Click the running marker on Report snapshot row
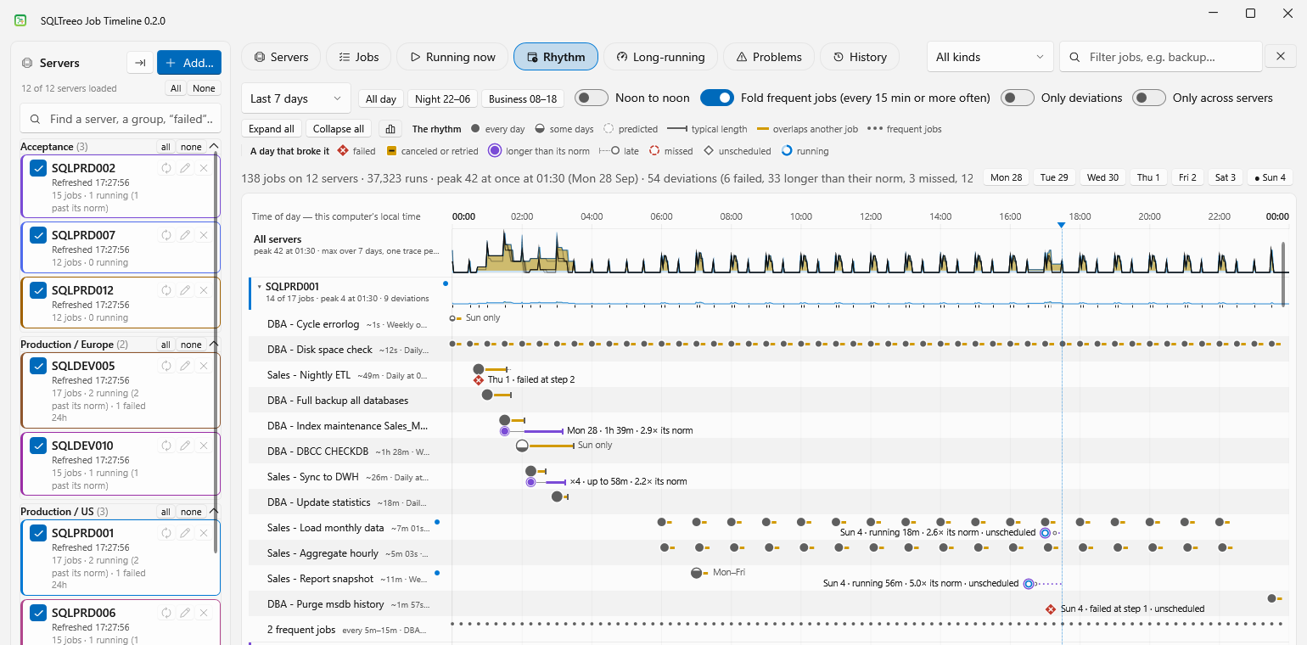The image size is (1307, 645). (1029, 584)
